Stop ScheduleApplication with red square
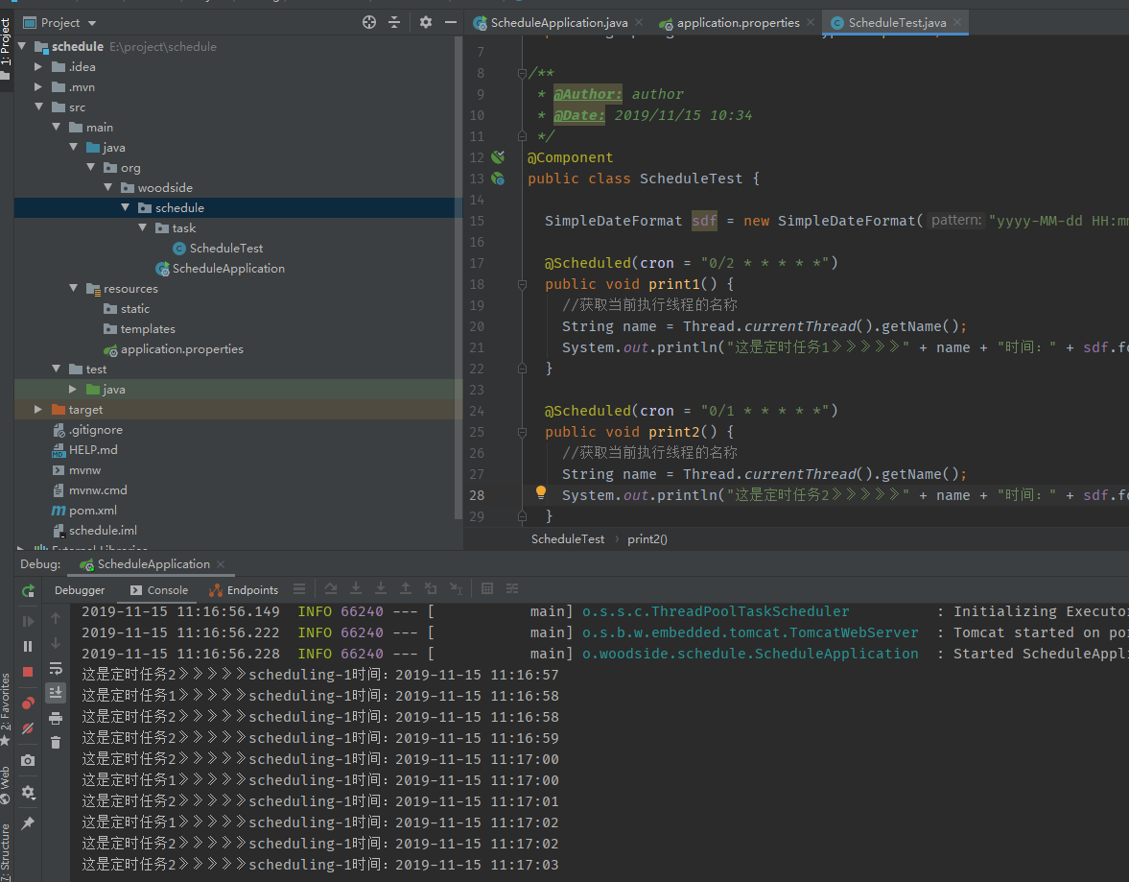 pyautogui.click(x=28, y=672)
